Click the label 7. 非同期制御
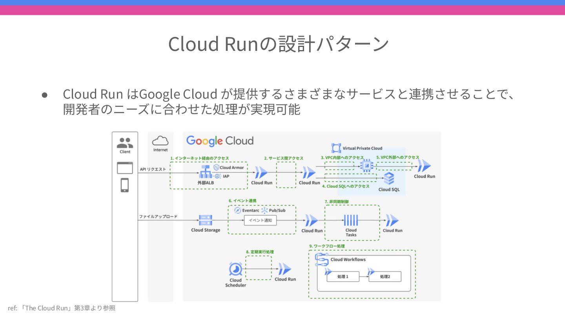 [x=337, y=202]
